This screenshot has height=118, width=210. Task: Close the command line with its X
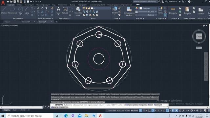tap(45, 107)
